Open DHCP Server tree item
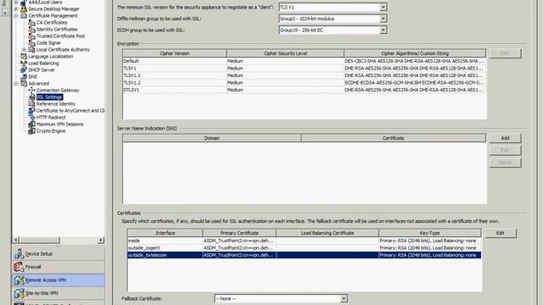The height and width of the screenshot is (305, 543). (42, 69)
